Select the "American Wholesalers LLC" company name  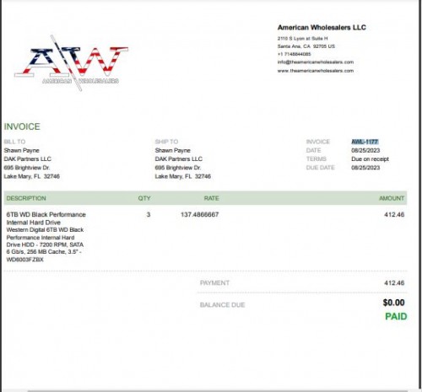click(x=322, y=28)
